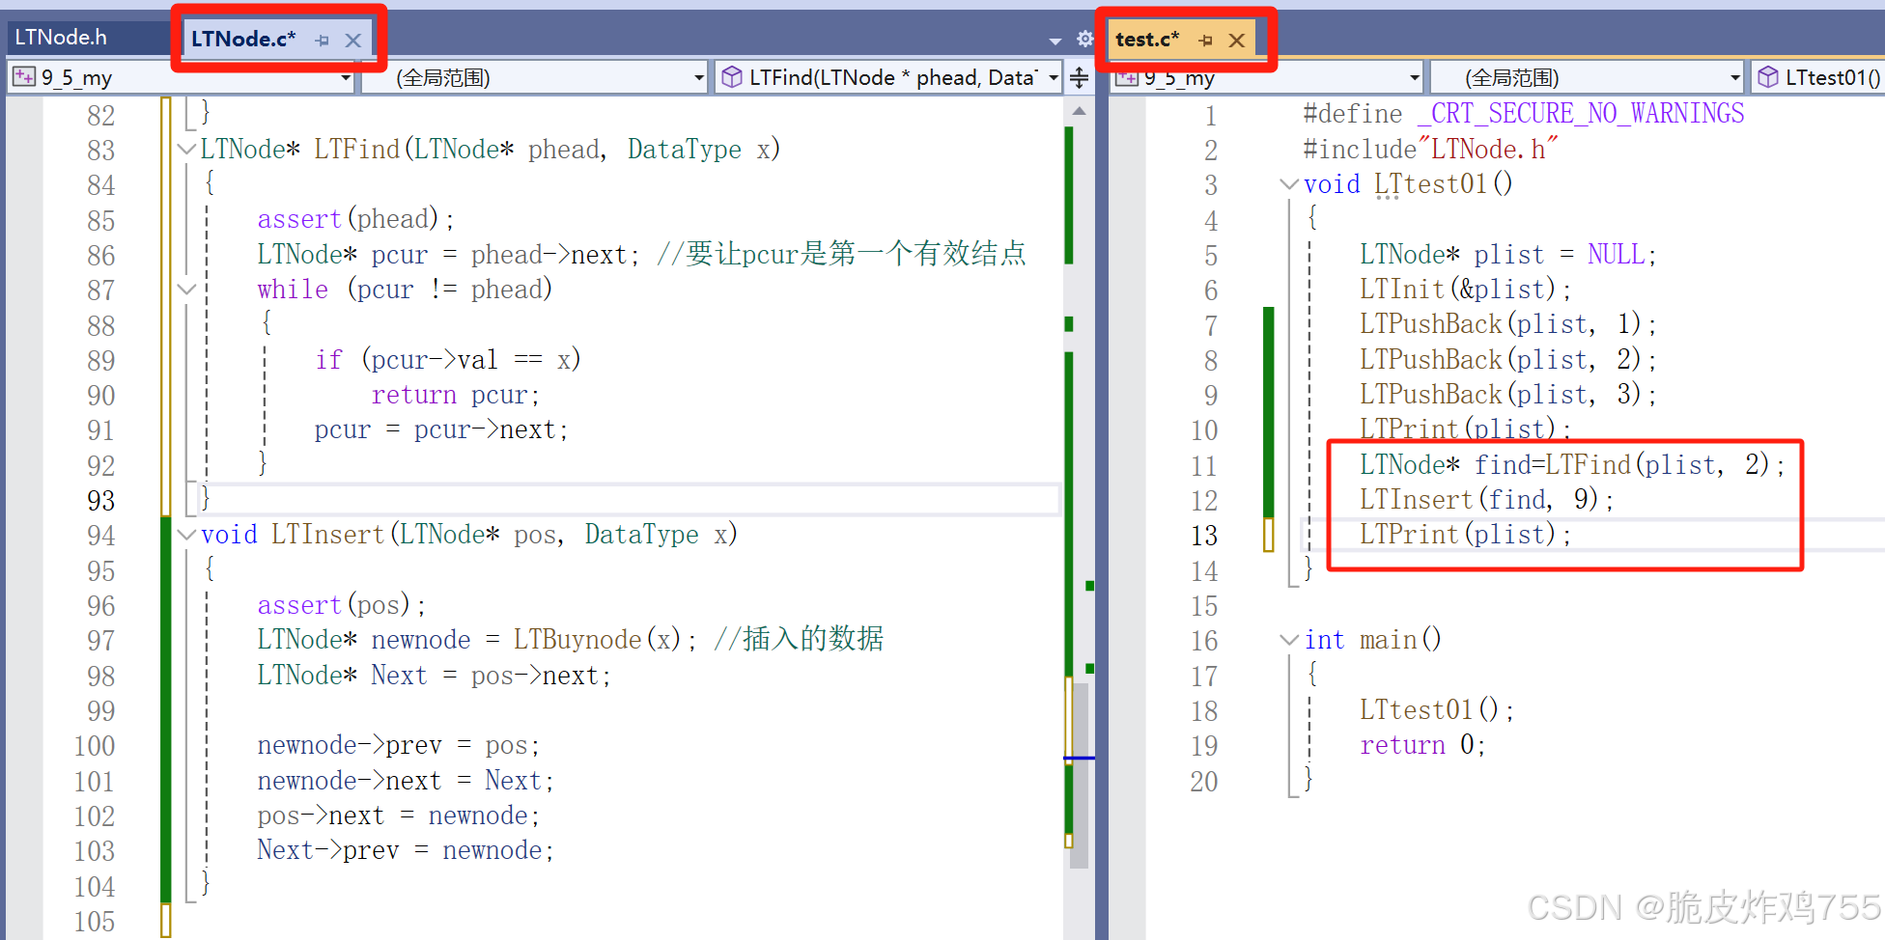Click 'LTPushBack(plist, 2);' line
The height and width of the screenshot is (940, 1885).
click(x=1508, y=360)
